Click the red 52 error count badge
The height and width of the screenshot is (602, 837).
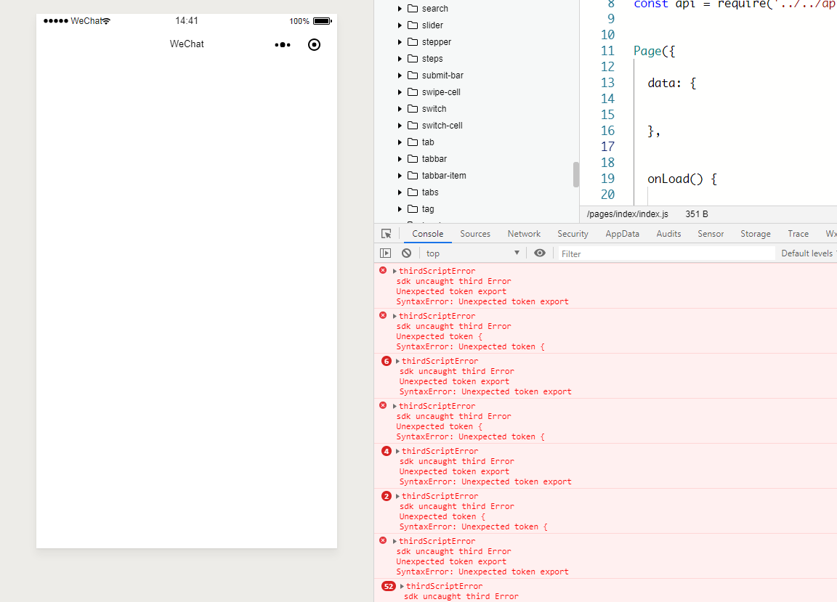(x=389, y=587)
